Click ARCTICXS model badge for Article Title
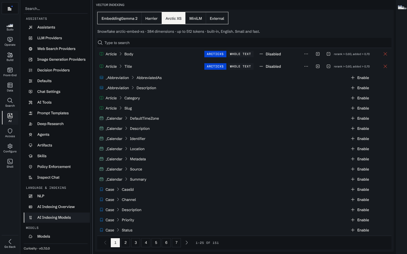 pyautogui.click(x=215, y=66)
